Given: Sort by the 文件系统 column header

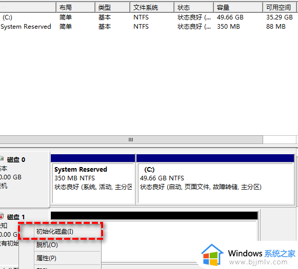Looking at the screenshot, I should click(152, 7).
